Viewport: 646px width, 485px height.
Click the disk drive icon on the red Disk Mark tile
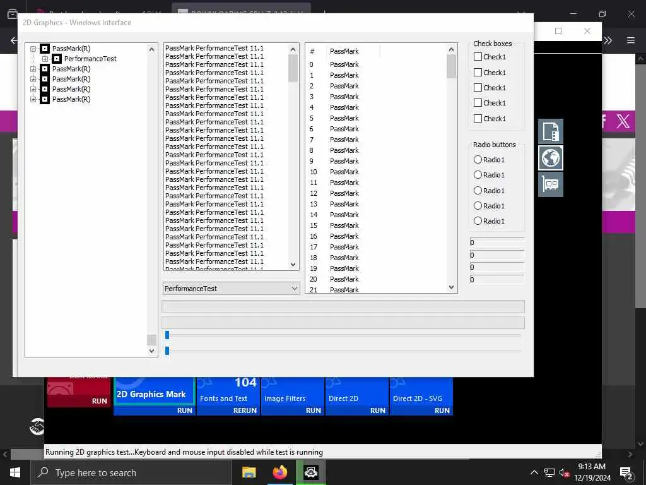(x=61, y=388)
